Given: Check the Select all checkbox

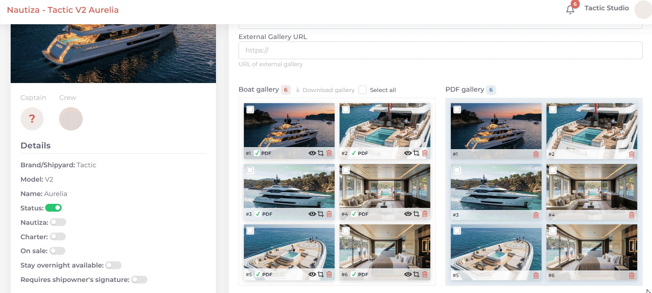Looking at the screenshot, I should click(363, 90).
